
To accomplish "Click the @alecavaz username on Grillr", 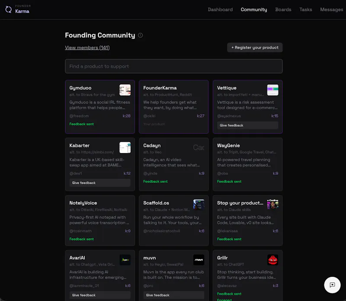I will (227, 285).
